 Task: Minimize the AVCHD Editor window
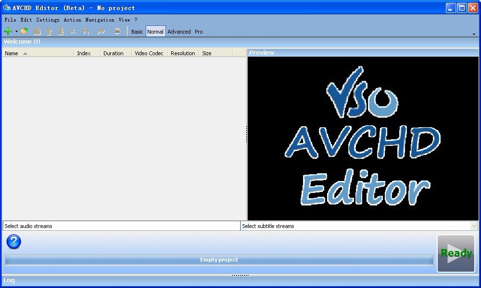coord(451,8)
